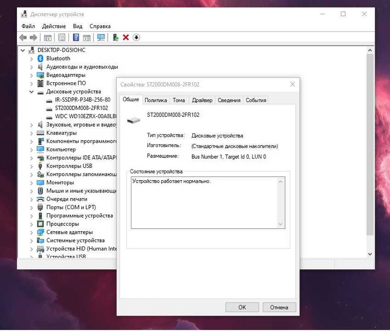
Task: Select the ST2000DM008-2FR102 disk in tree
Action: point(81,108)
